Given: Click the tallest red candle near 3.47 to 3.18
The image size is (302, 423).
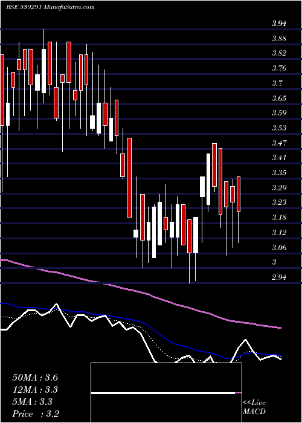Looking at the screenshot, I should coord(129,178).
